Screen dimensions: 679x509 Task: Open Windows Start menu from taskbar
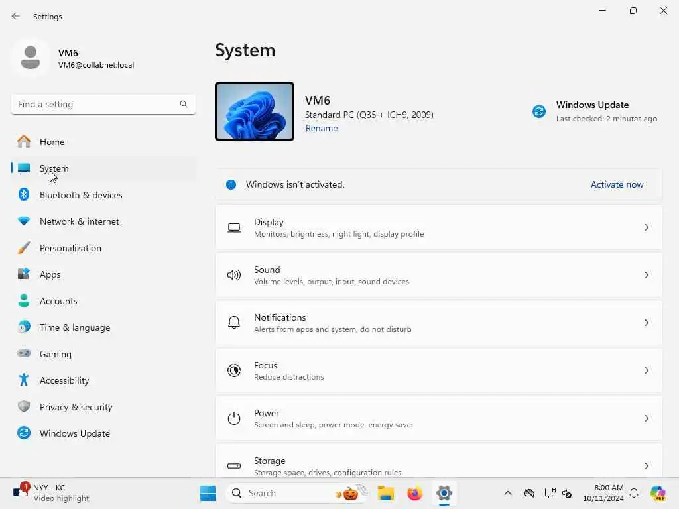pyautogui.click(x=208, y=493)
